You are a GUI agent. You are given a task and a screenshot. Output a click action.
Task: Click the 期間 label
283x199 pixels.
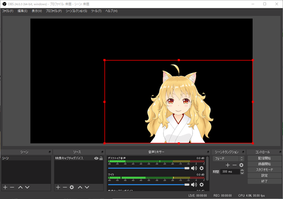pyautogui.click(x=216, y=172)
